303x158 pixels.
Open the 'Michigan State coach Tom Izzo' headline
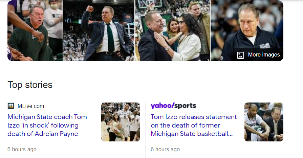tap(47, 117)
